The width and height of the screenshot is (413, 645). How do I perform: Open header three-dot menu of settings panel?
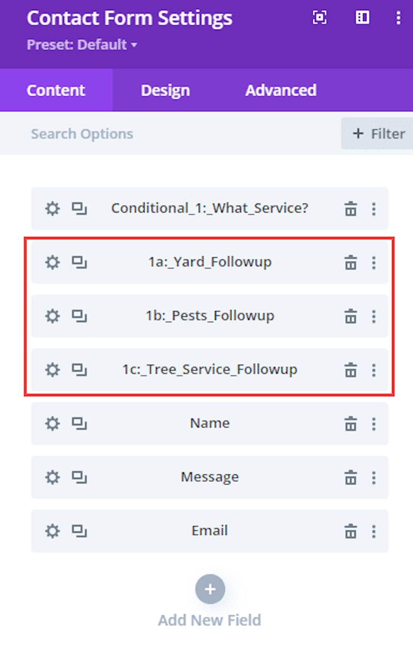point(398,18)
